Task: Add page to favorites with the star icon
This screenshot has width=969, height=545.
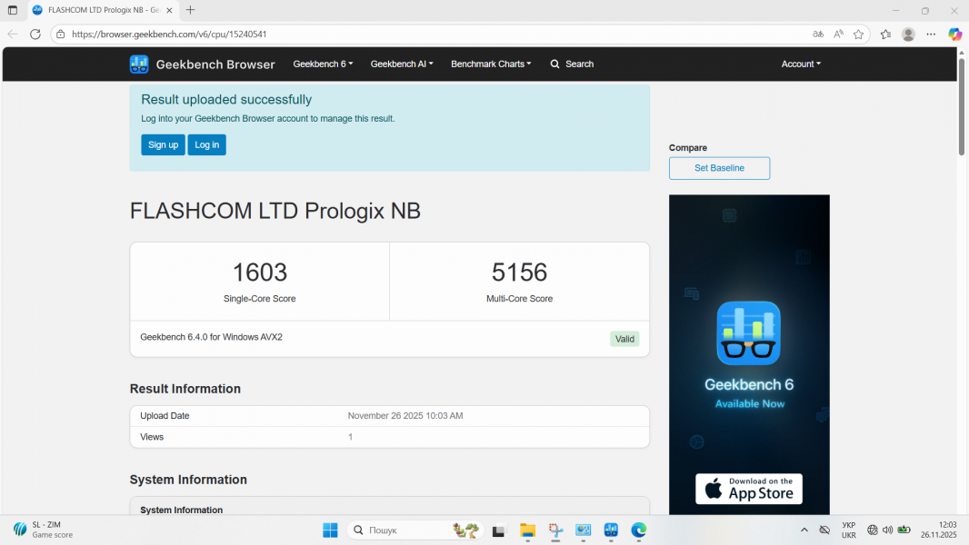Action: (858, 34)
